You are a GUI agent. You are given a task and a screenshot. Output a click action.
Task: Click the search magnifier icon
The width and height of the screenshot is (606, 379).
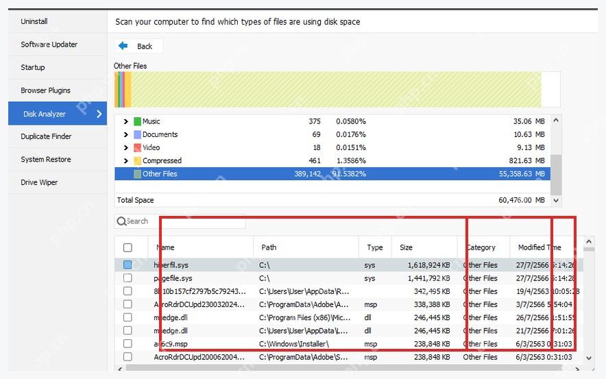[121, 221]
